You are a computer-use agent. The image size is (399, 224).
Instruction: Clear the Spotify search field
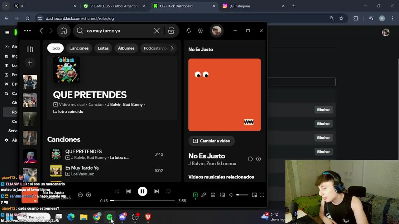[157, 31]
